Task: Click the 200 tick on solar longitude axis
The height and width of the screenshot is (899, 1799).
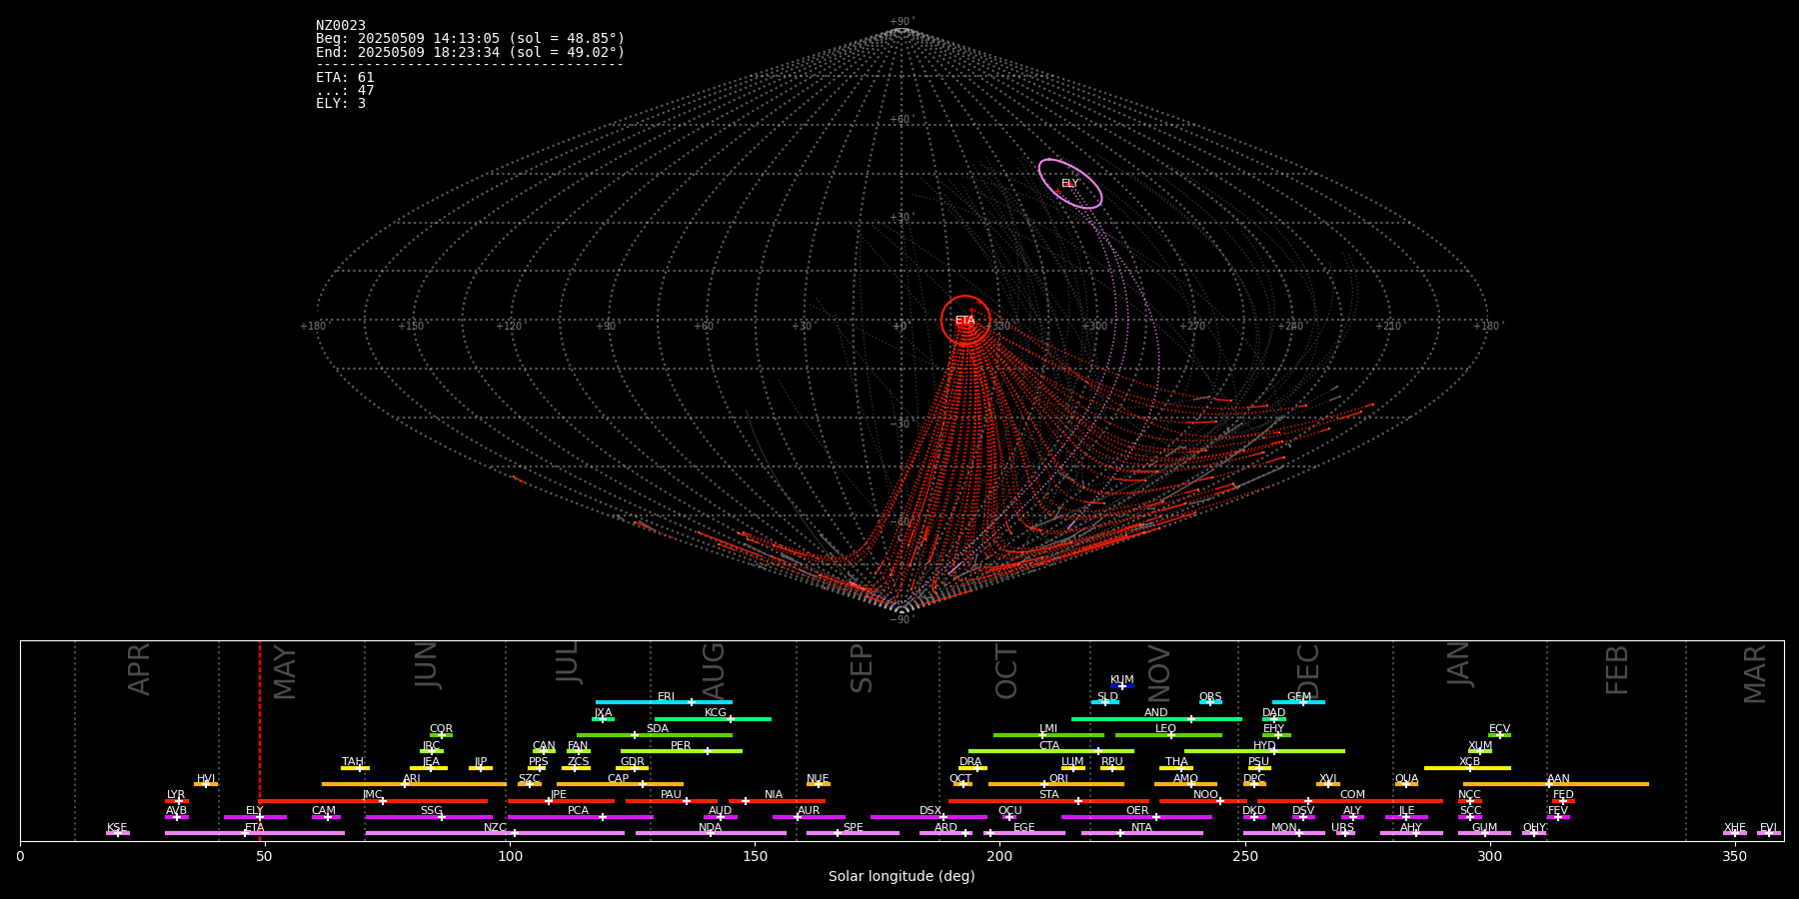Action: tap(999, 856)
